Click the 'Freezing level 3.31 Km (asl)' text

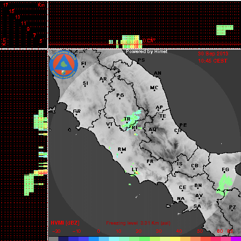click(138, 223)
